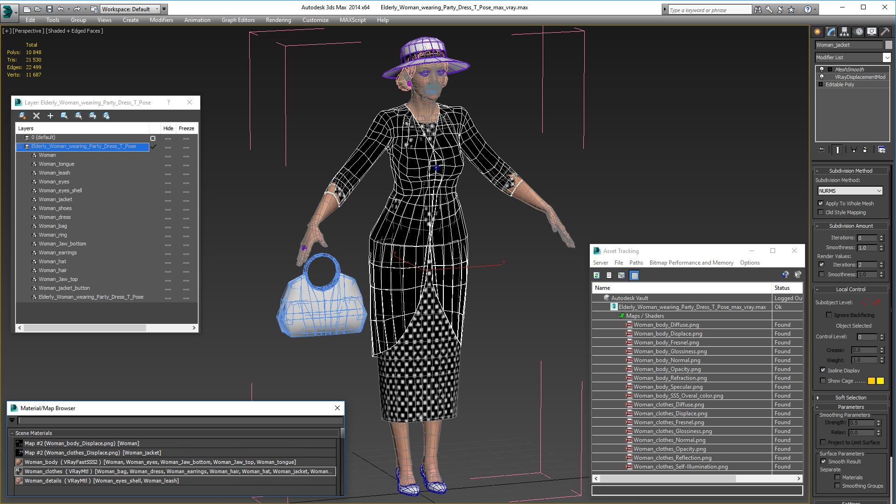The height and width of the screenshot is (504, 896).
Task: Enable Ignore Backfacing checkbox
Action: [x=829, y=315]
